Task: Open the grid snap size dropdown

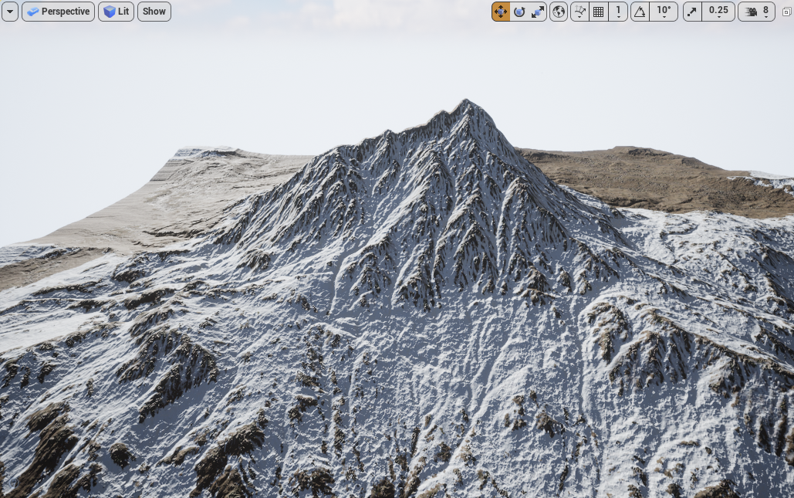Action: pos(618,12)
